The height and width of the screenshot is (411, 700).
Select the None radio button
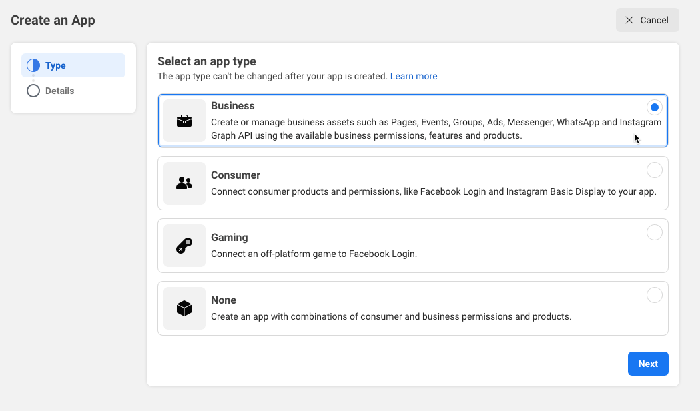[x=655, y=295]
